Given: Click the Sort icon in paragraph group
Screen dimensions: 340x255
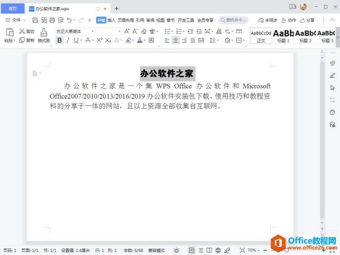Looking at the screenshot, I should pos(219,31).
